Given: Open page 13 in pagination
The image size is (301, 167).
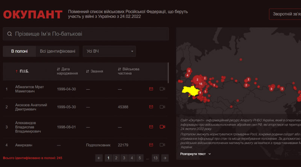Looking at the screenshot, I should pyautogui.click(x=155, y=158).
